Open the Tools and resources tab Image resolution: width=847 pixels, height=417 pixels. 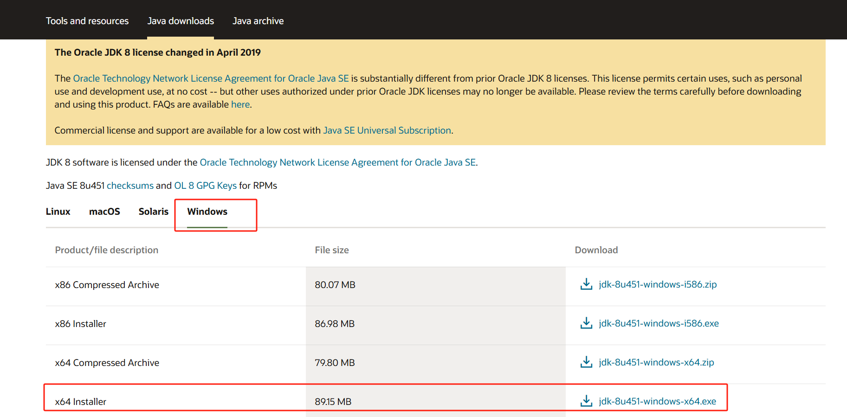(x=87, y=21)
